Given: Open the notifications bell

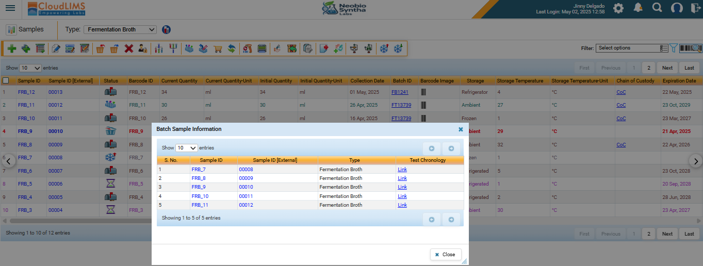Looking at the screenshot, I should (x=638, y=8).
